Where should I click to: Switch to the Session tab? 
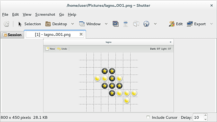pos(12,35)
